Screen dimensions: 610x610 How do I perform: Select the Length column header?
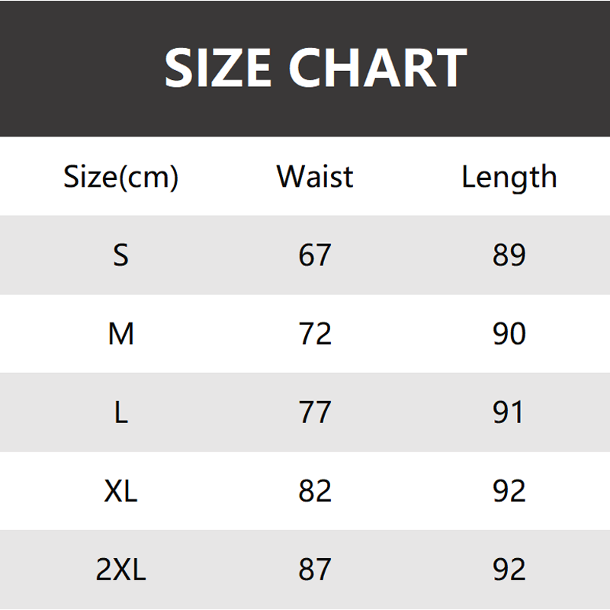[x=509, y=178]
